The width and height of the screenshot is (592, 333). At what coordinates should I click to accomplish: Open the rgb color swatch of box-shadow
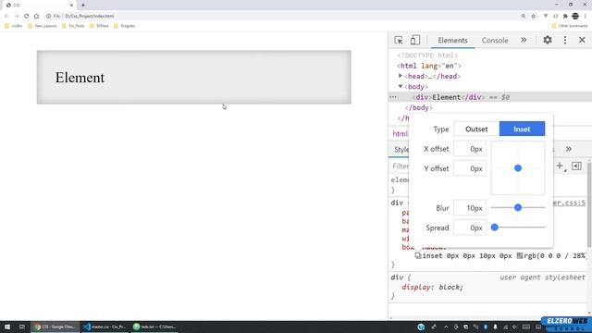coord(520,255)
